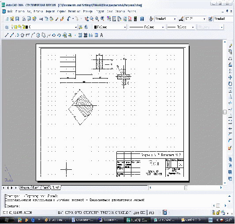Viewport: 235px width, 224px height.
Task: Toggle ОРТО ortho mode in status bar
Action: coord(78,213)
